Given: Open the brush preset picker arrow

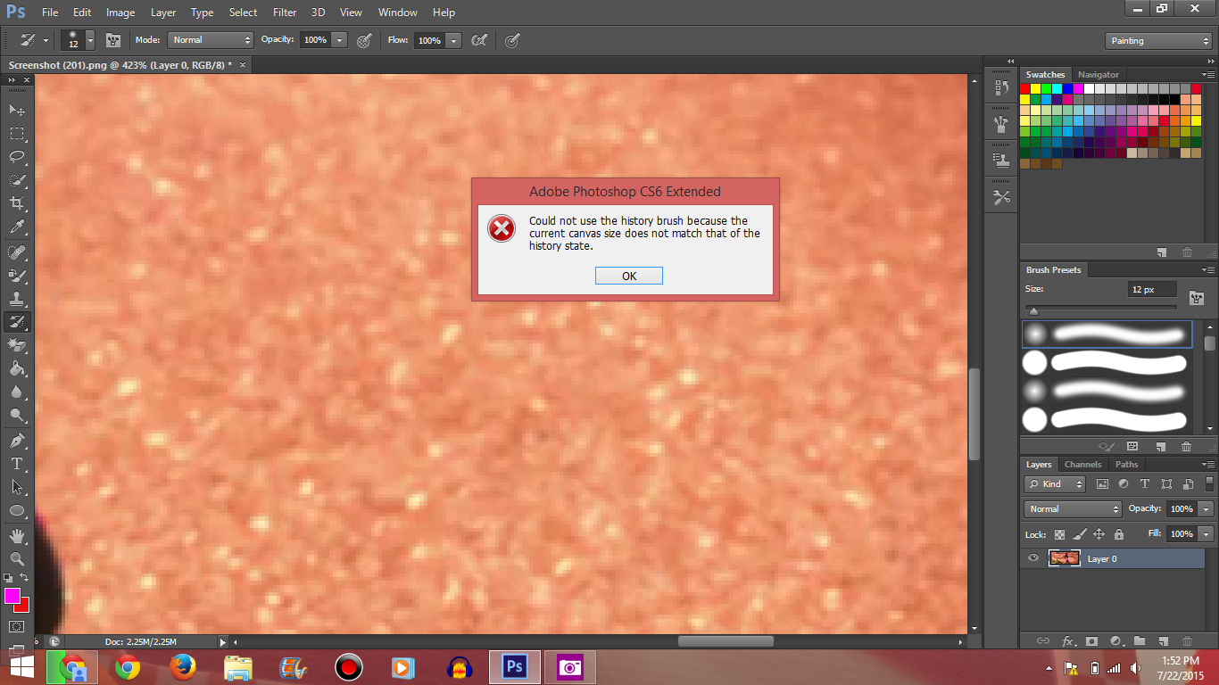Looking at the screenshot, I should click(90, 40).
